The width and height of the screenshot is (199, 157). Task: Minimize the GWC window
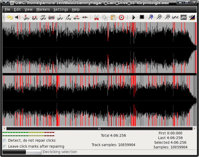pyautogui.click(x=180, y=2)
